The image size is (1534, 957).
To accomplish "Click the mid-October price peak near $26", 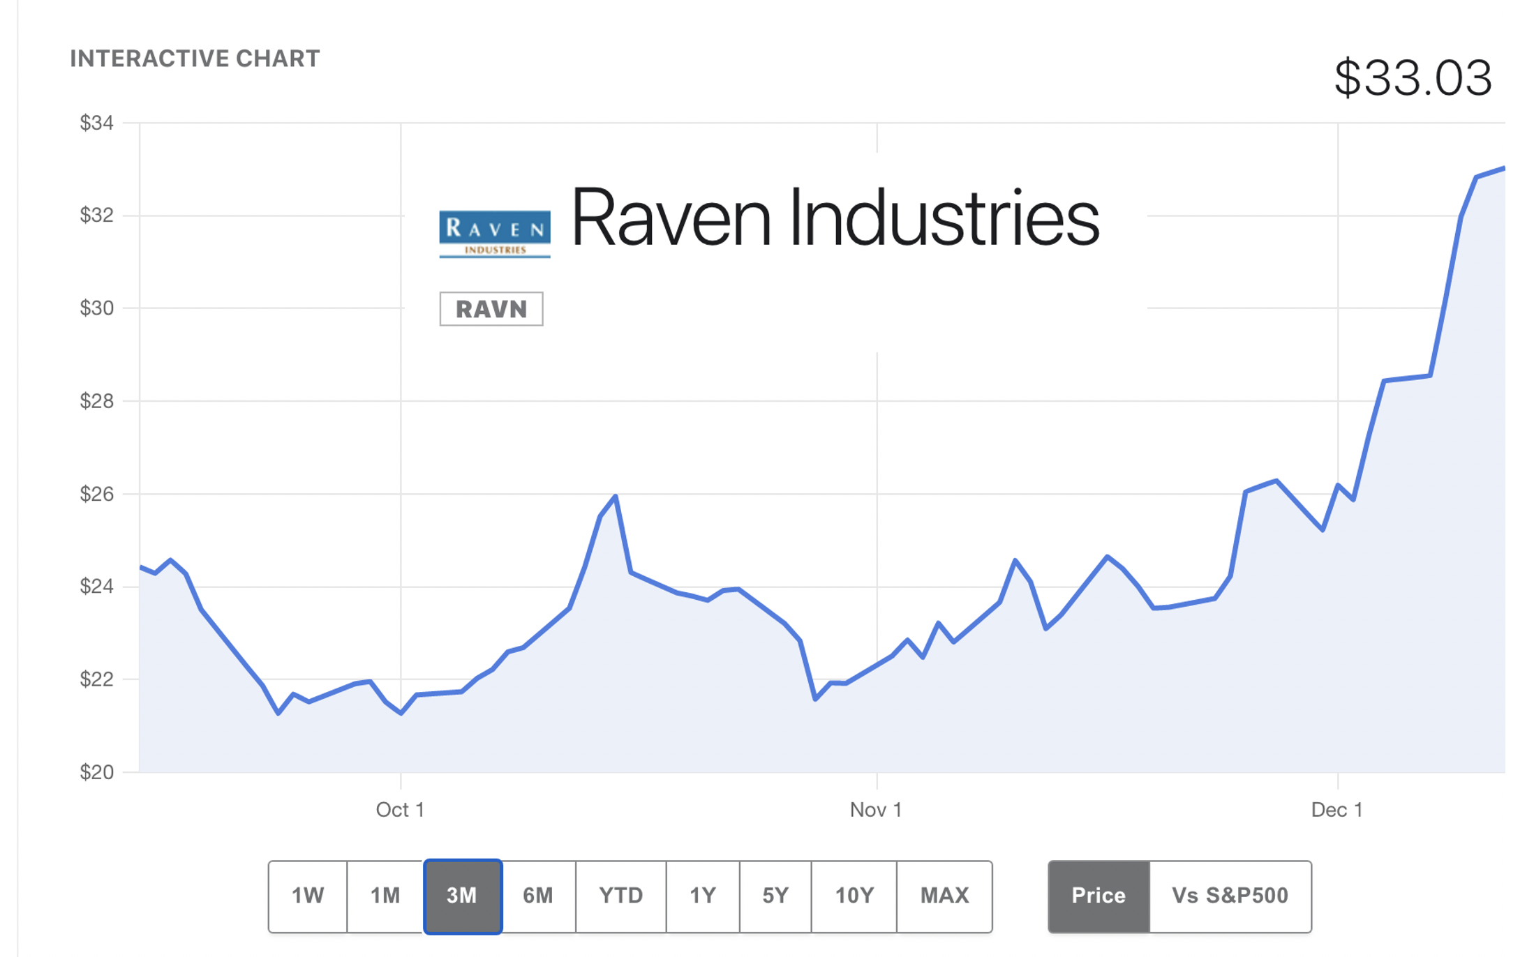I will point(615,497).
